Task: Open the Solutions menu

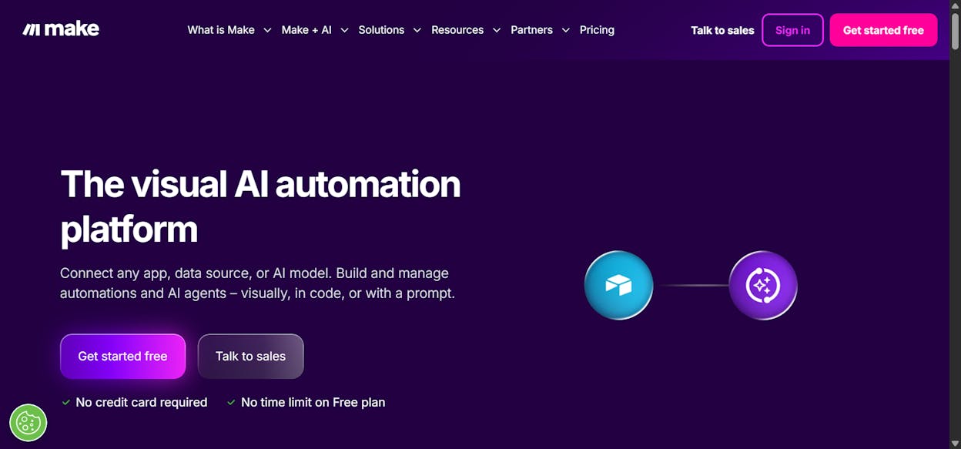Action: [381, 30]
